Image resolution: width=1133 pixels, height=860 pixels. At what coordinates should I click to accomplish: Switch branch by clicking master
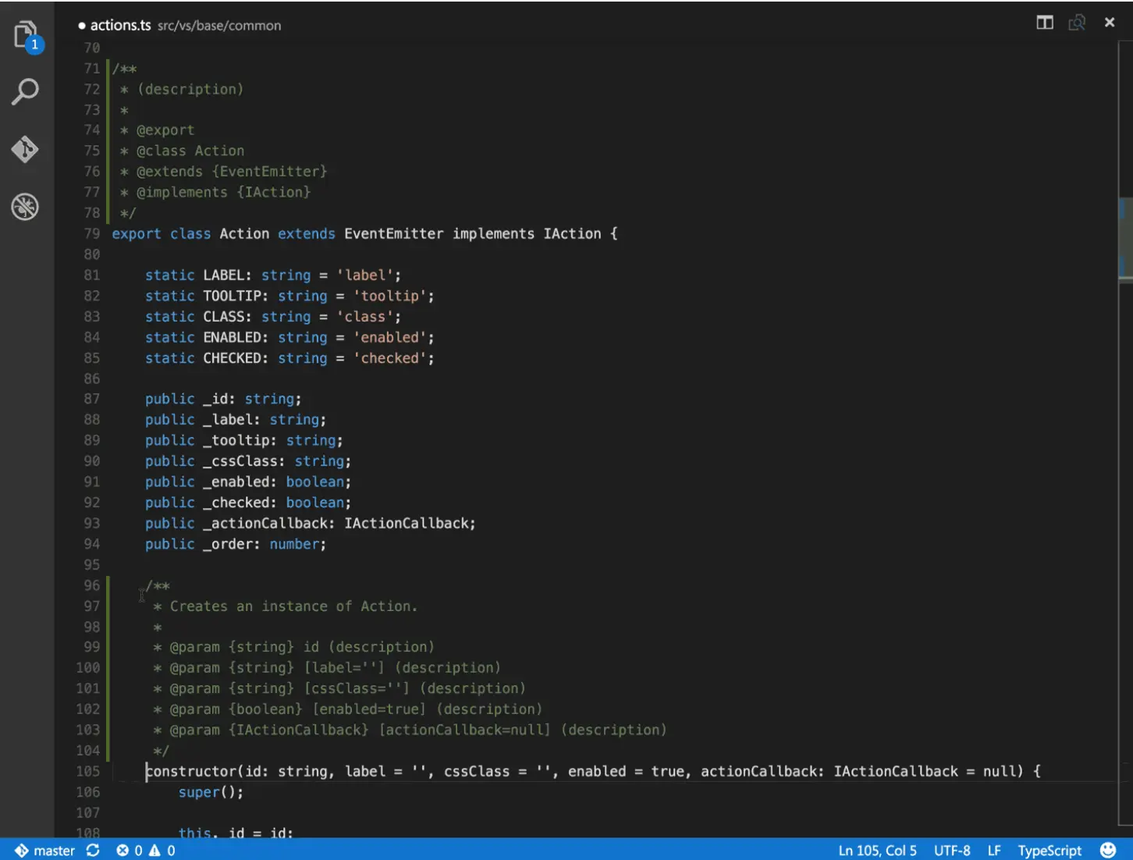(x=45, y=850)
